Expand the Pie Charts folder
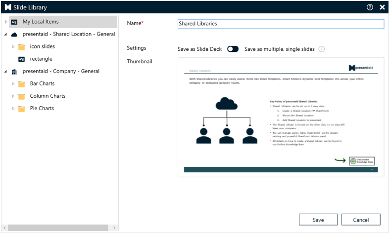Viewport: 390px width, 234px height. tap(13, 109)
